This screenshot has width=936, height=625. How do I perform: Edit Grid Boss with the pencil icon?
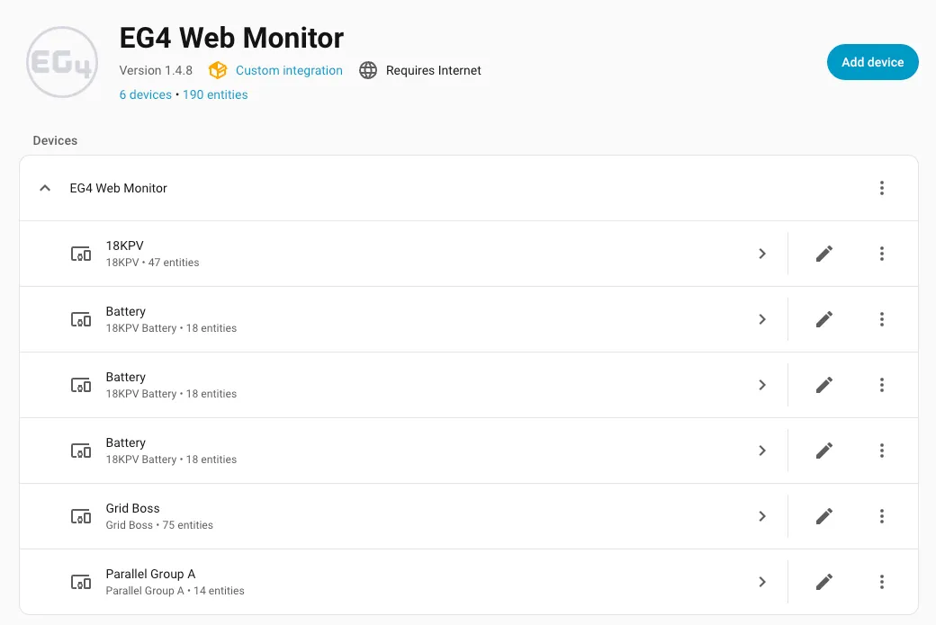click(x=824, y=516)
